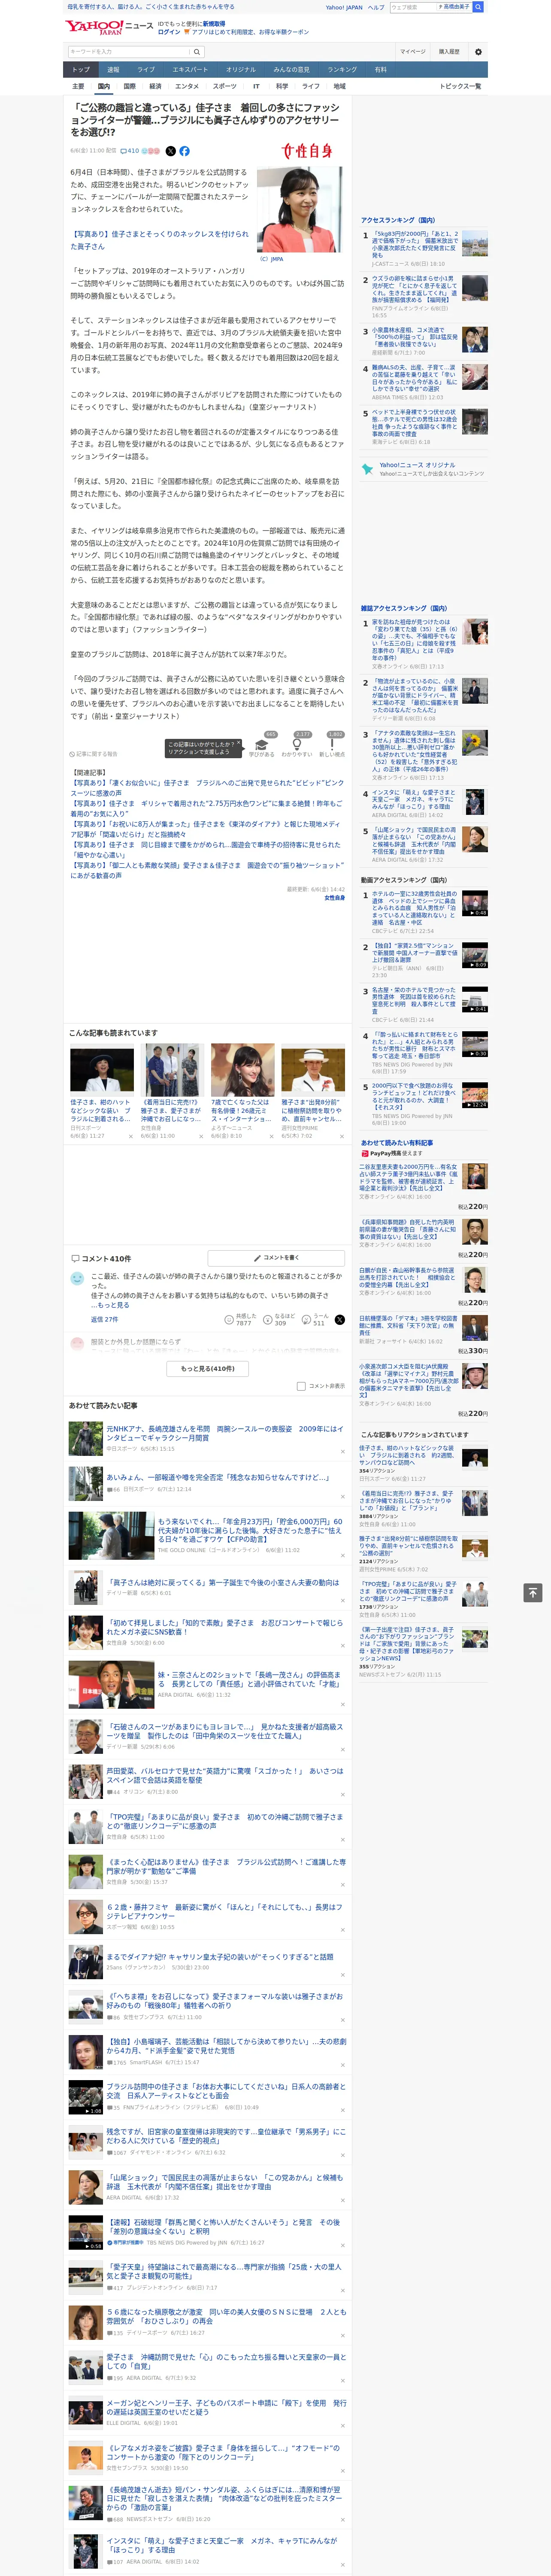Open the 410 comments count icon
The width and height of the screenshot is (551, 2576).
130,151
